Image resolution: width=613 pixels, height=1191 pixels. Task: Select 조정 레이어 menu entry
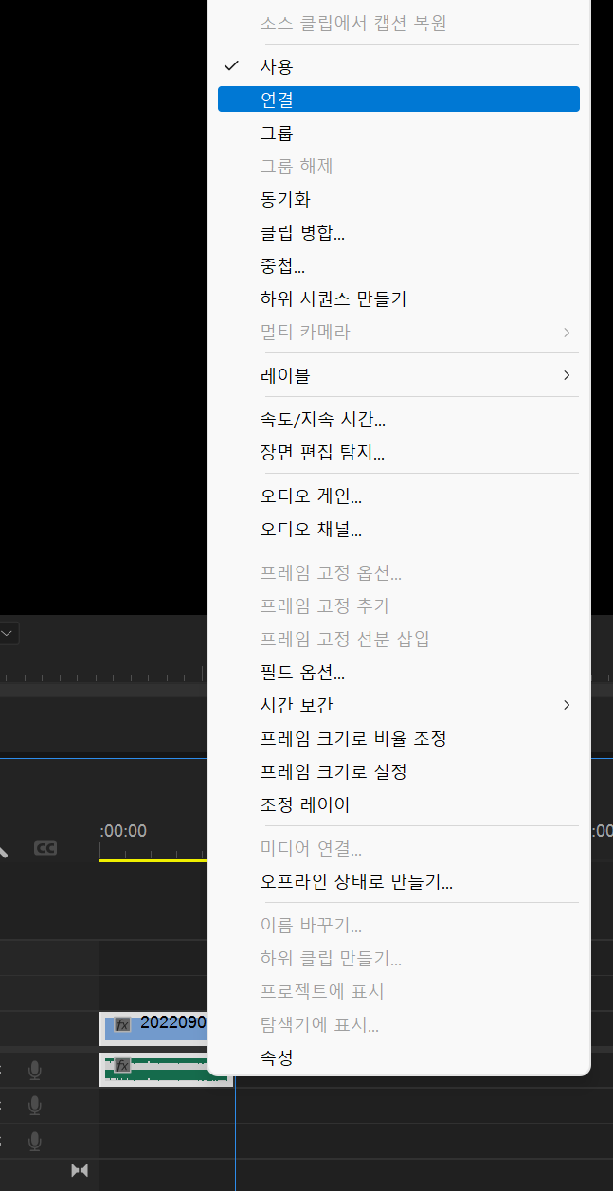coord(398,805)
